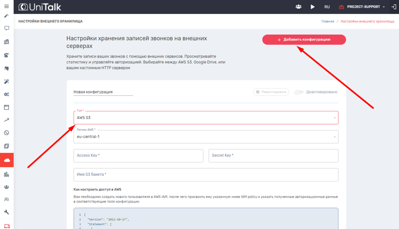Open the WhatsApp icon in sidebar
Screen dimensions: 399x229
tap(7, 133)
